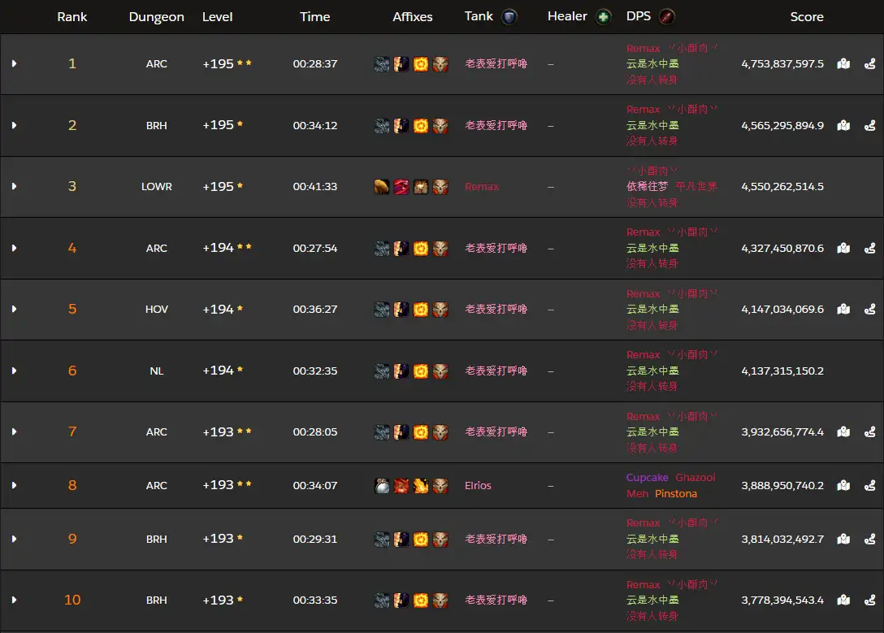The width and height of the screenshot is (884, 633).
Task: Click the skull affix icon in rank 1 row
Action: coord(440,64)
